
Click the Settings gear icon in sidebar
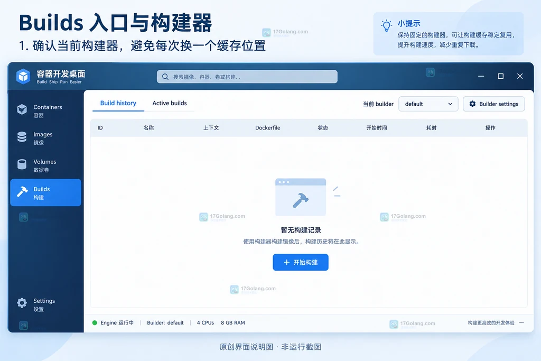22,303
